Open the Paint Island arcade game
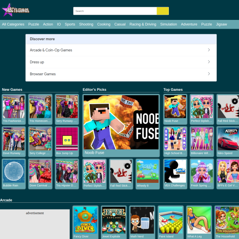 [x=170, y=222]
